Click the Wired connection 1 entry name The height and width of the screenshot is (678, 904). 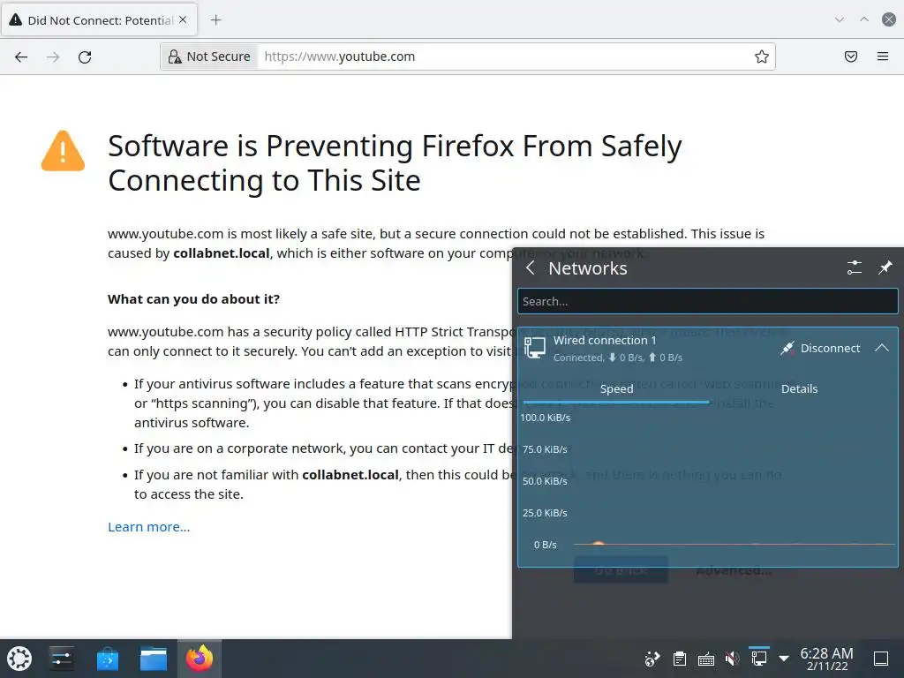click(604, 340)
